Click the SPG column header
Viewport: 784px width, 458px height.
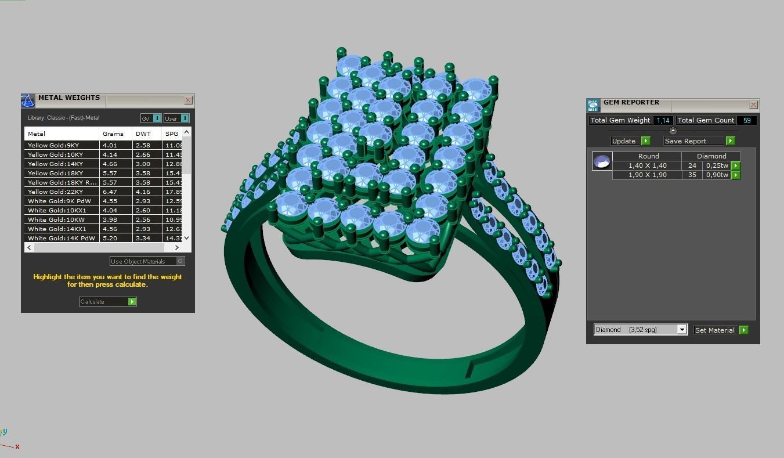pyautogui.click(x=172, y=134)
